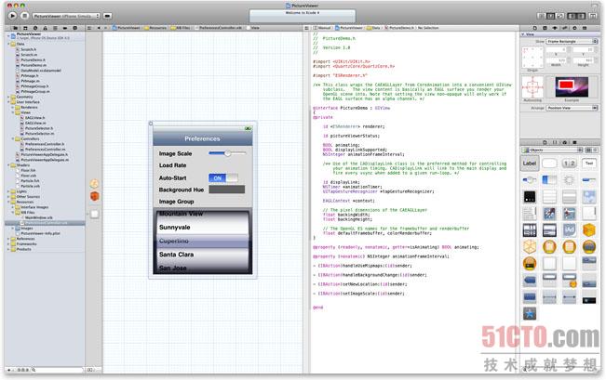Open the size inspector tab icon

click(x=564, y=28)
